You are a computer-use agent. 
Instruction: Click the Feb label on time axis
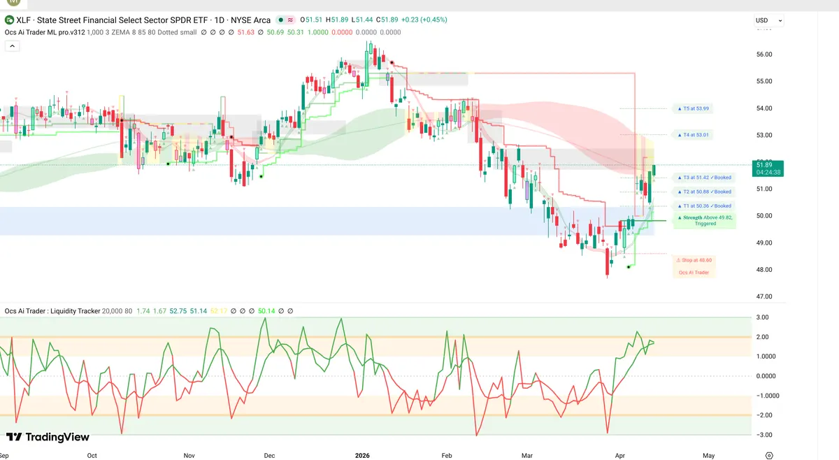447,455
